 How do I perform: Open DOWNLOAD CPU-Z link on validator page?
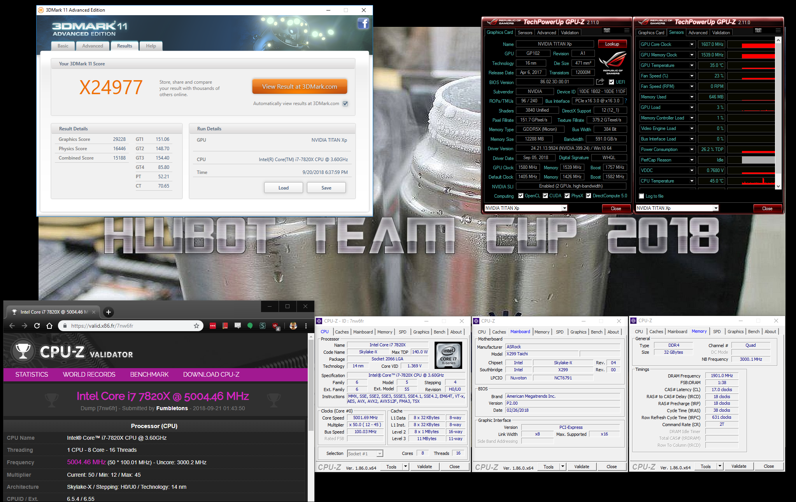211,374
